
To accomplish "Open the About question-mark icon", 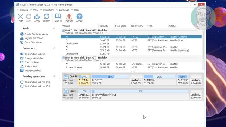I will tap(79, 17).
